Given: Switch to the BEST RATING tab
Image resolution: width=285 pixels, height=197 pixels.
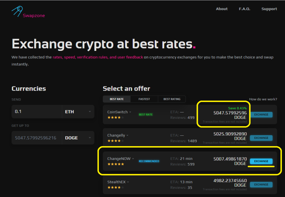Looking at the screenshot, I should pos(172,99).
